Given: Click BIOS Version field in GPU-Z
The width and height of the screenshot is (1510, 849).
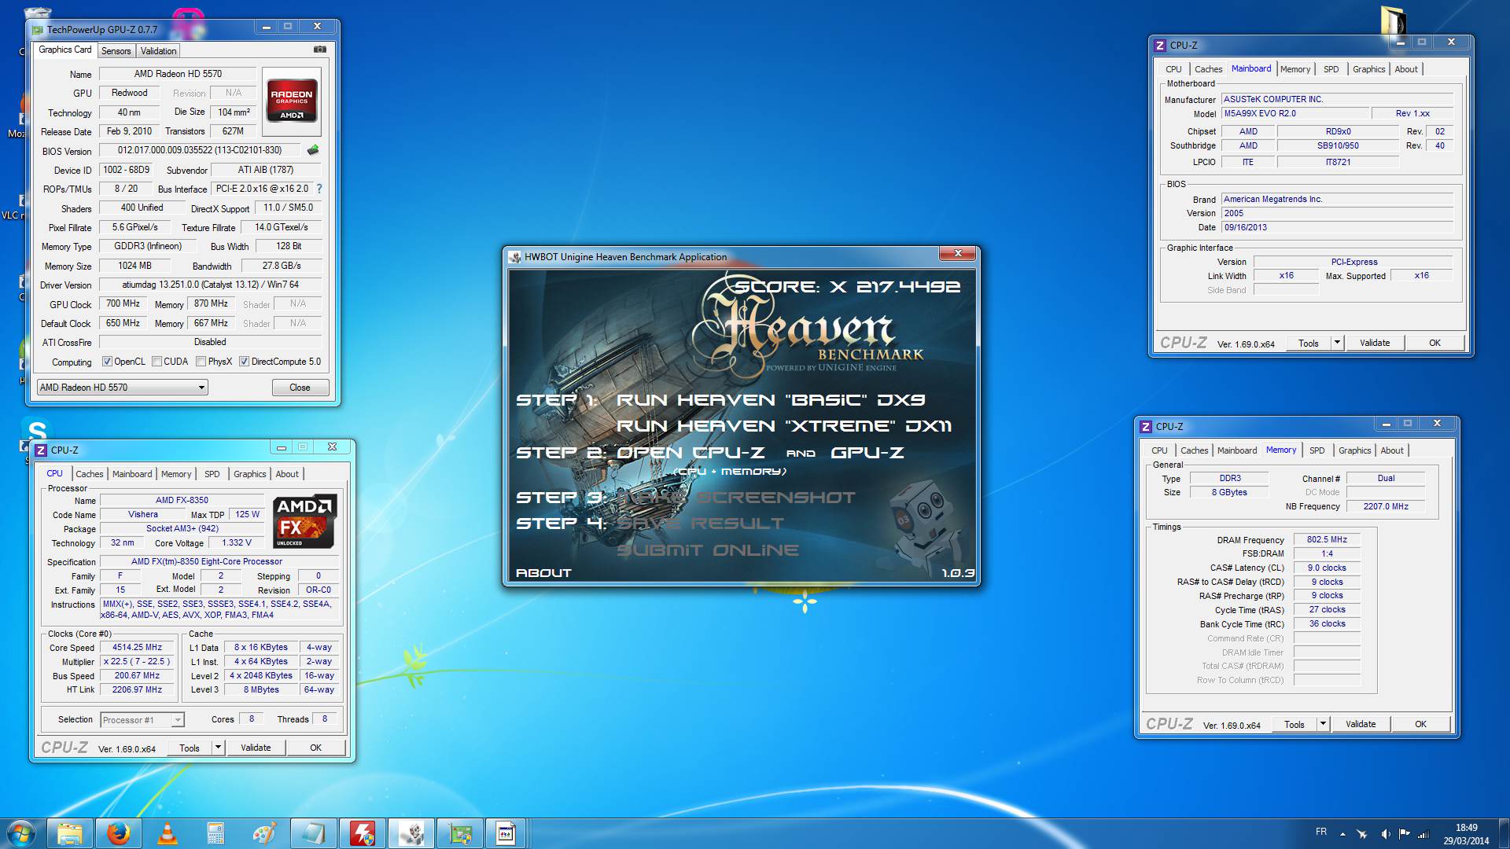Looking at the screenshot, I should click(200, 150).
